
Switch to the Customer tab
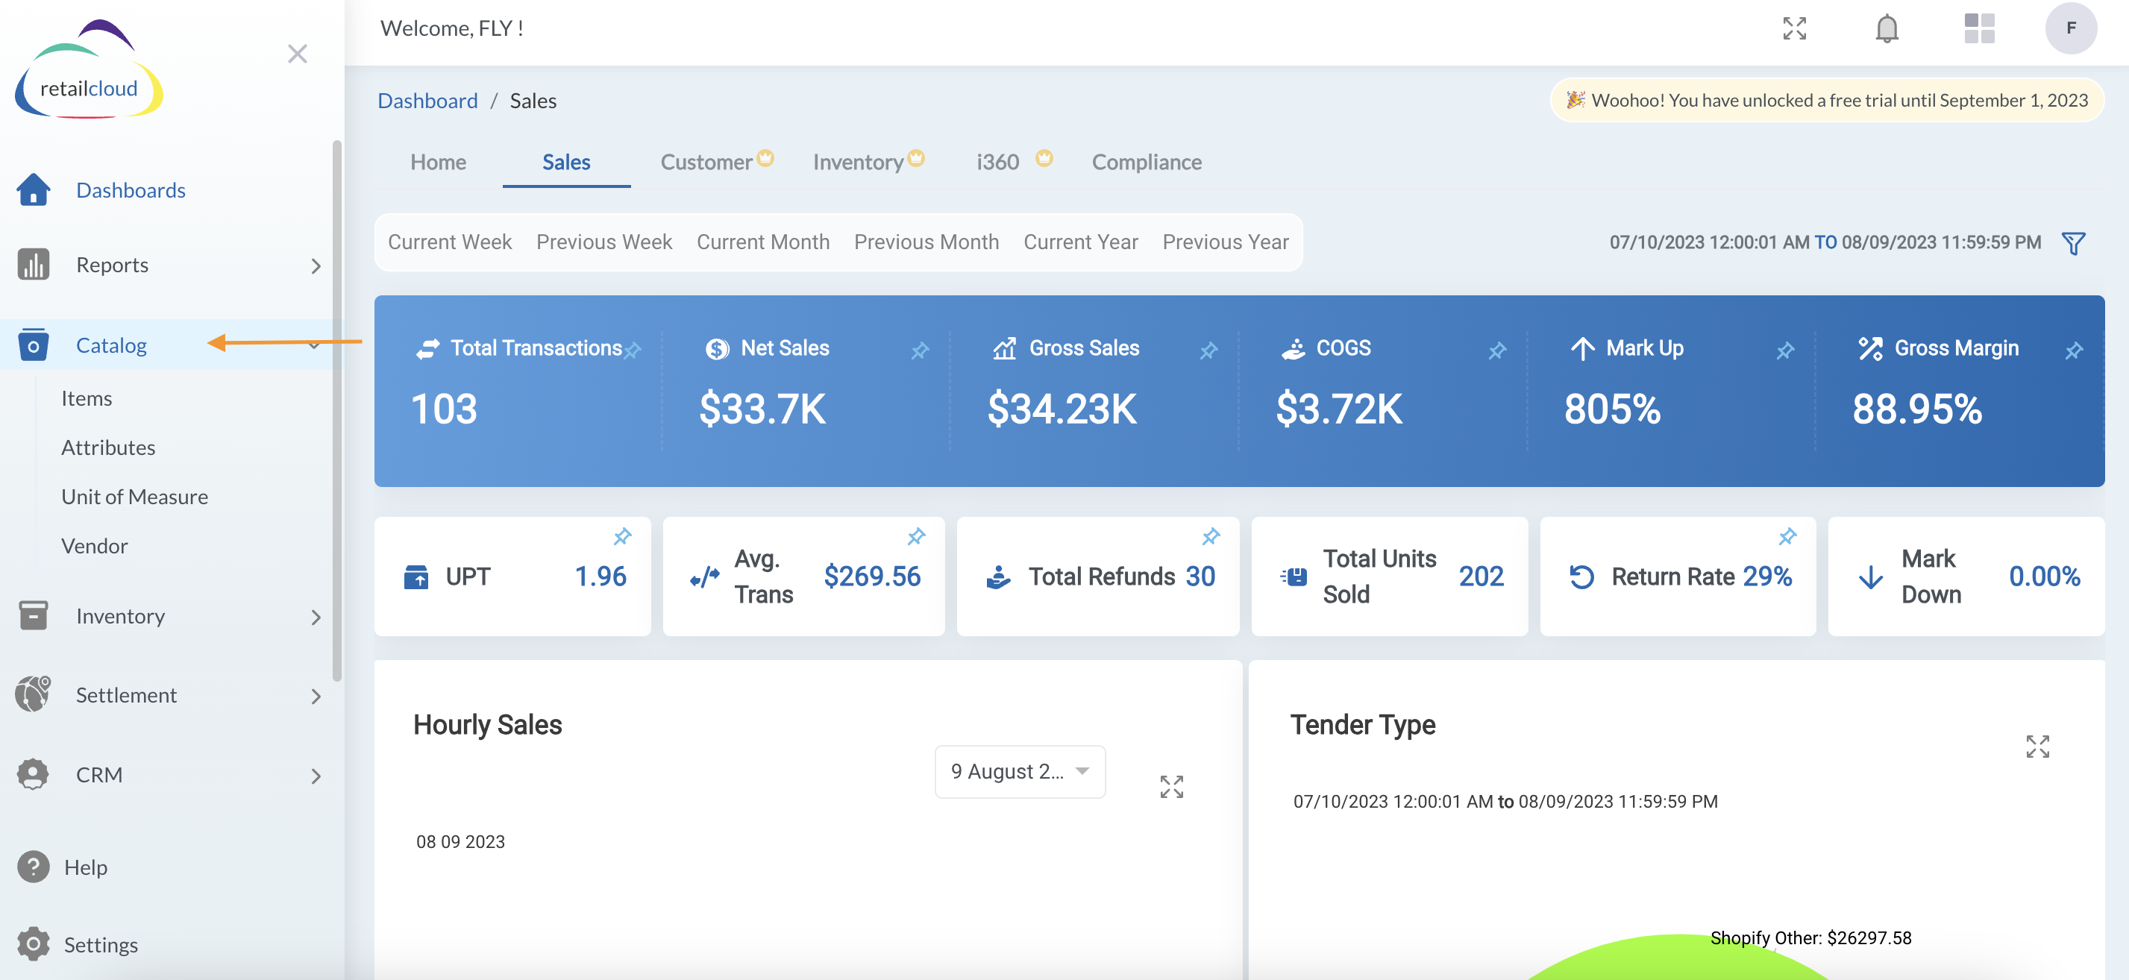click(x=706, y=162)
